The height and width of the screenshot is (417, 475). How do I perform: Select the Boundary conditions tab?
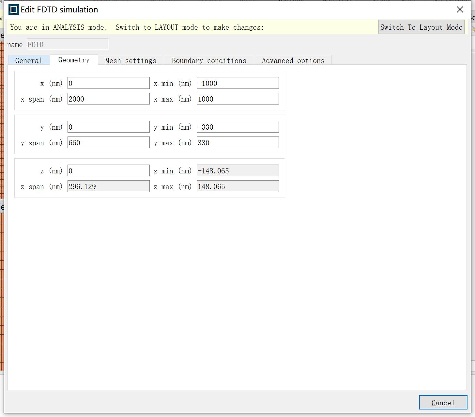click(208, 60)
